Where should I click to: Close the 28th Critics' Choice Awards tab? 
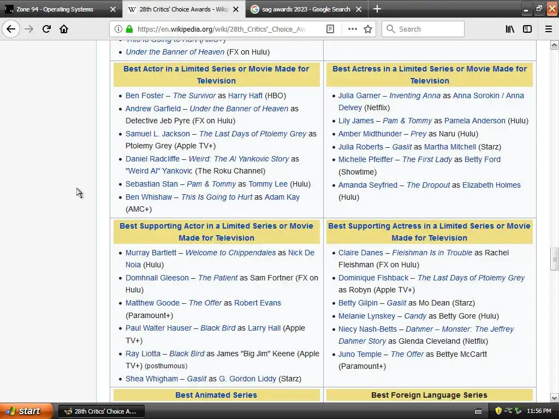(236, 9)
